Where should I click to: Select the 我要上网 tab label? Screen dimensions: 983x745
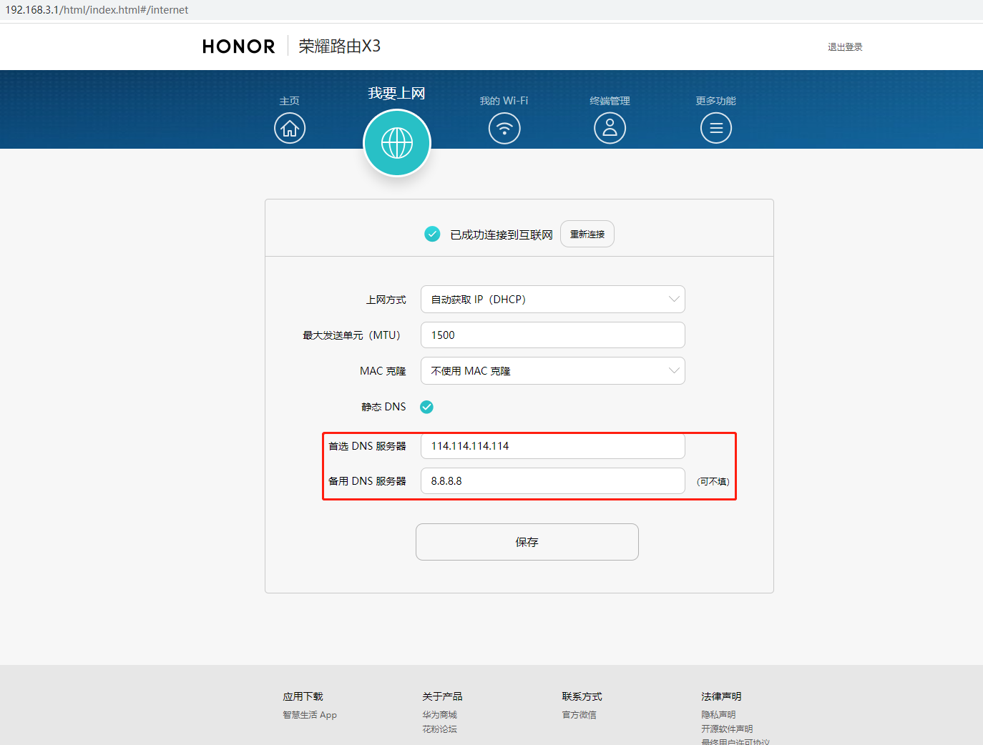click(397, 94)
